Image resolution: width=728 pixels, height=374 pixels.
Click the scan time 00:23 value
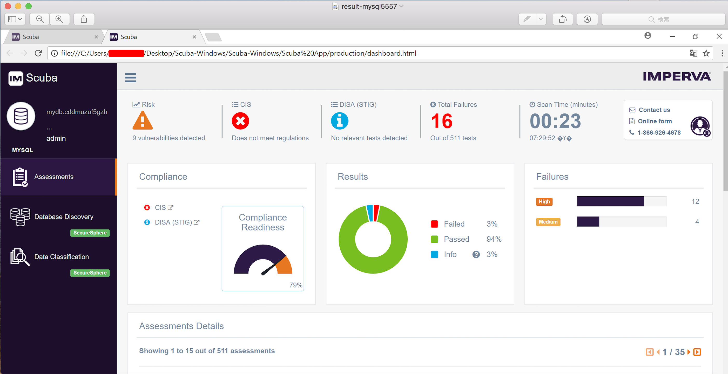(x=555, y=121)
